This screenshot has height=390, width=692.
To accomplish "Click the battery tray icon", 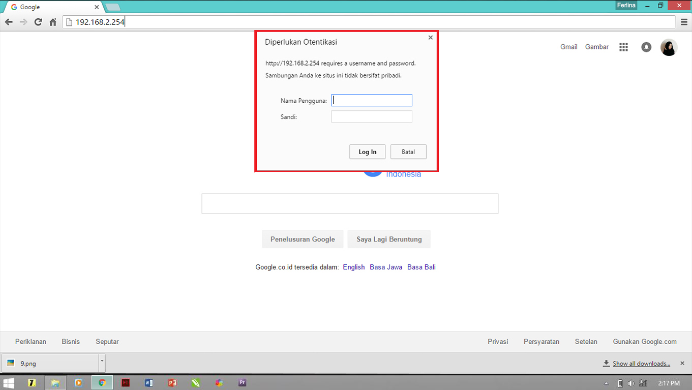I will coord(620,383).
